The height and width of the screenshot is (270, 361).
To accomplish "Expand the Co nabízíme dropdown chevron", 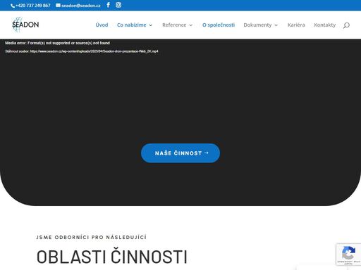I will click(151, 25).
